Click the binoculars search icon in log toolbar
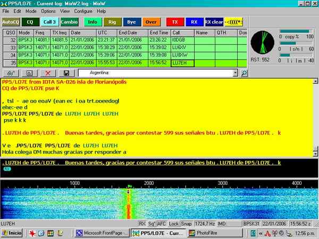 [x=11, y=73]
